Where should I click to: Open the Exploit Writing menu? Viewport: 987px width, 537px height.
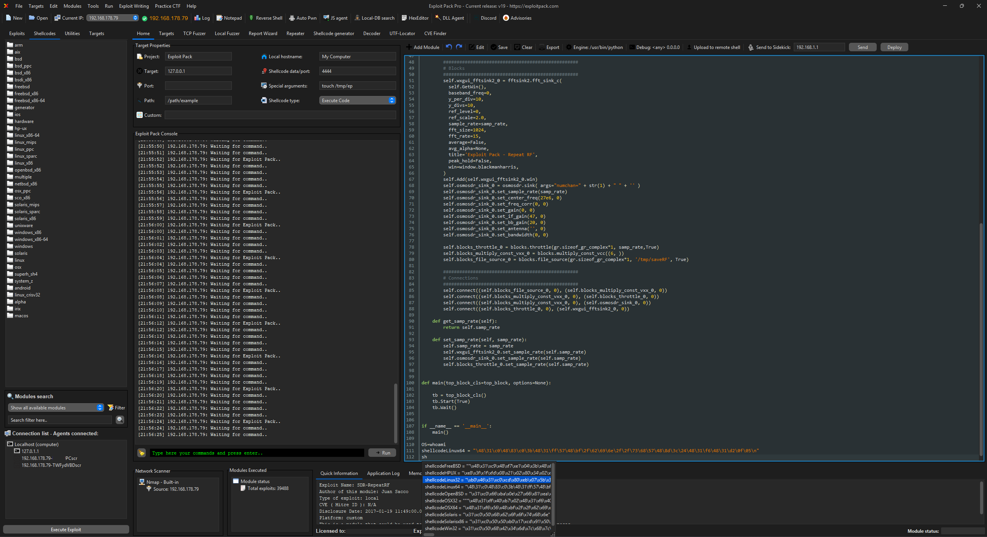(134, 6)
